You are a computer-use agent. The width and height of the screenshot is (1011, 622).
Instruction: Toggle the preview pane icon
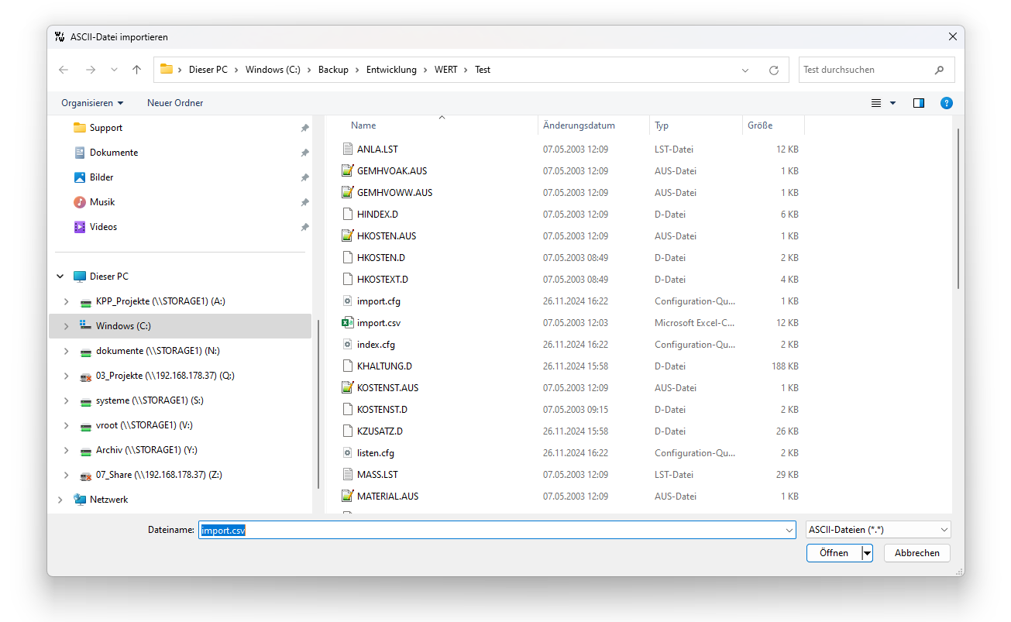[x=919, y=103]
